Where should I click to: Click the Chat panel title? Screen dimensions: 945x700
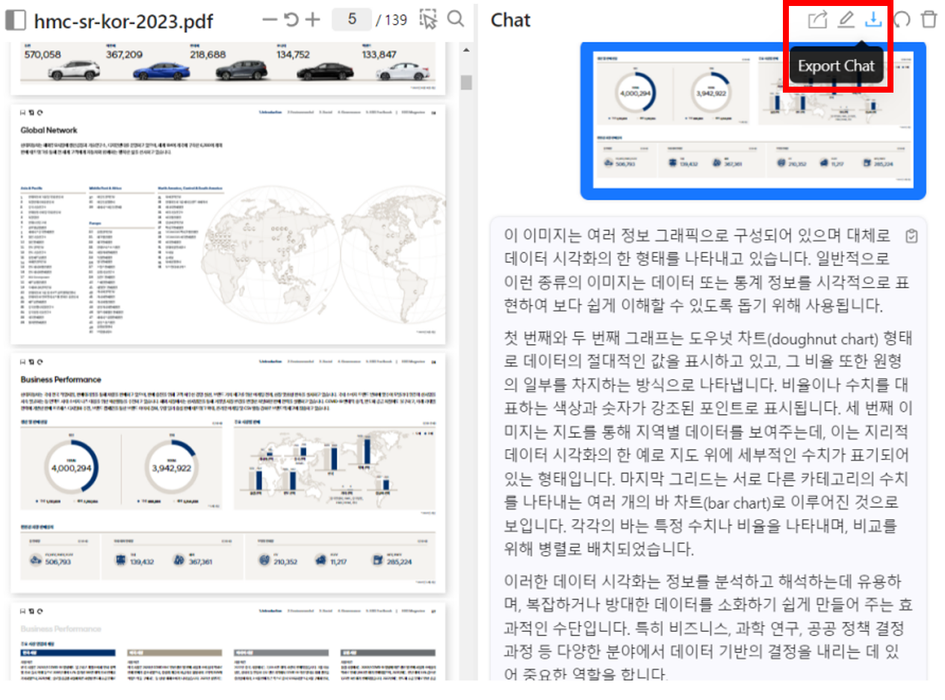pos(511,20)
